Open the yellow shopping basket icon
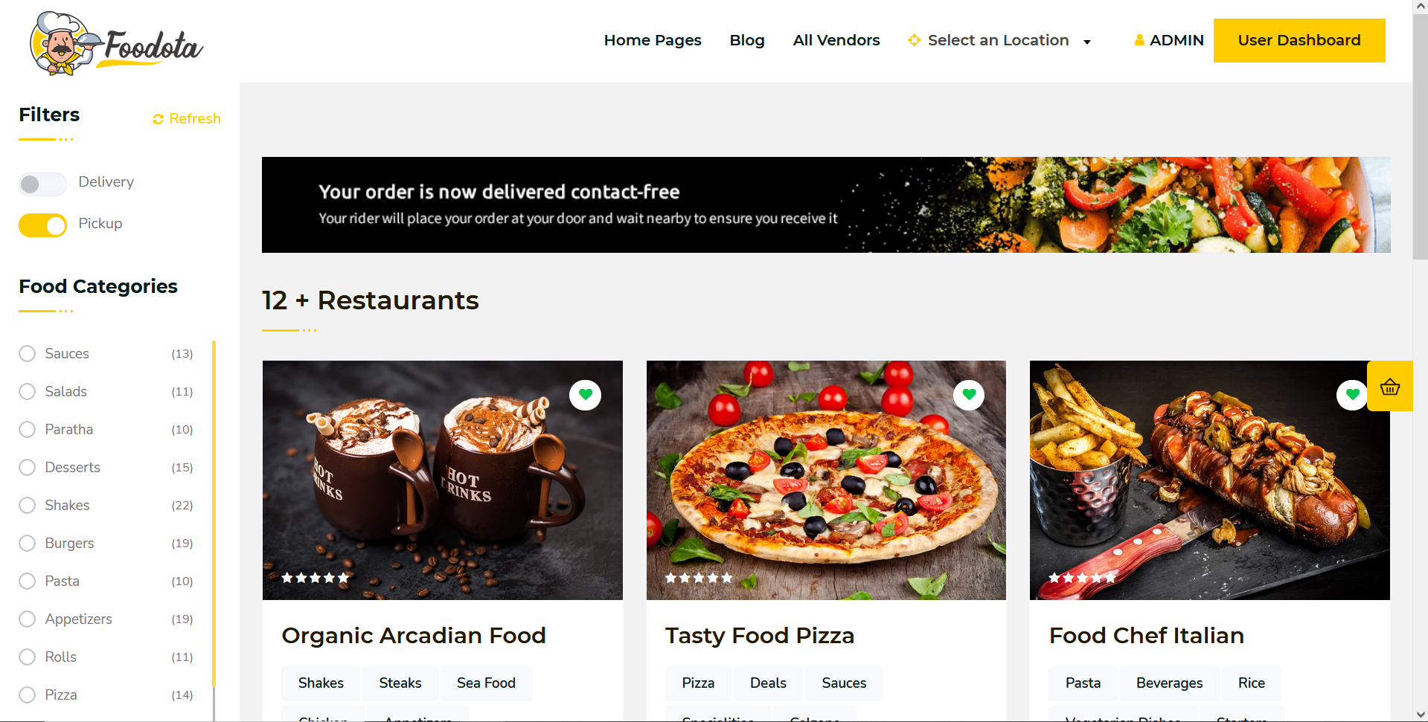The width and height of the screenshot is (1428, 722). coord(1390,386)
